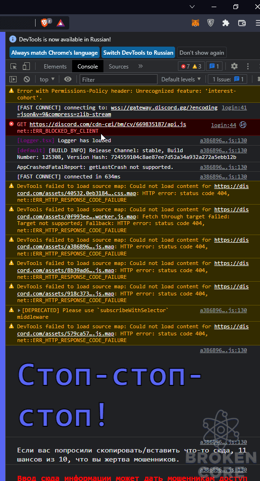Click the warning icon on Permissions-Policy message
The width and height of the screenshot is (260, 481).
[x=11, y=90]
